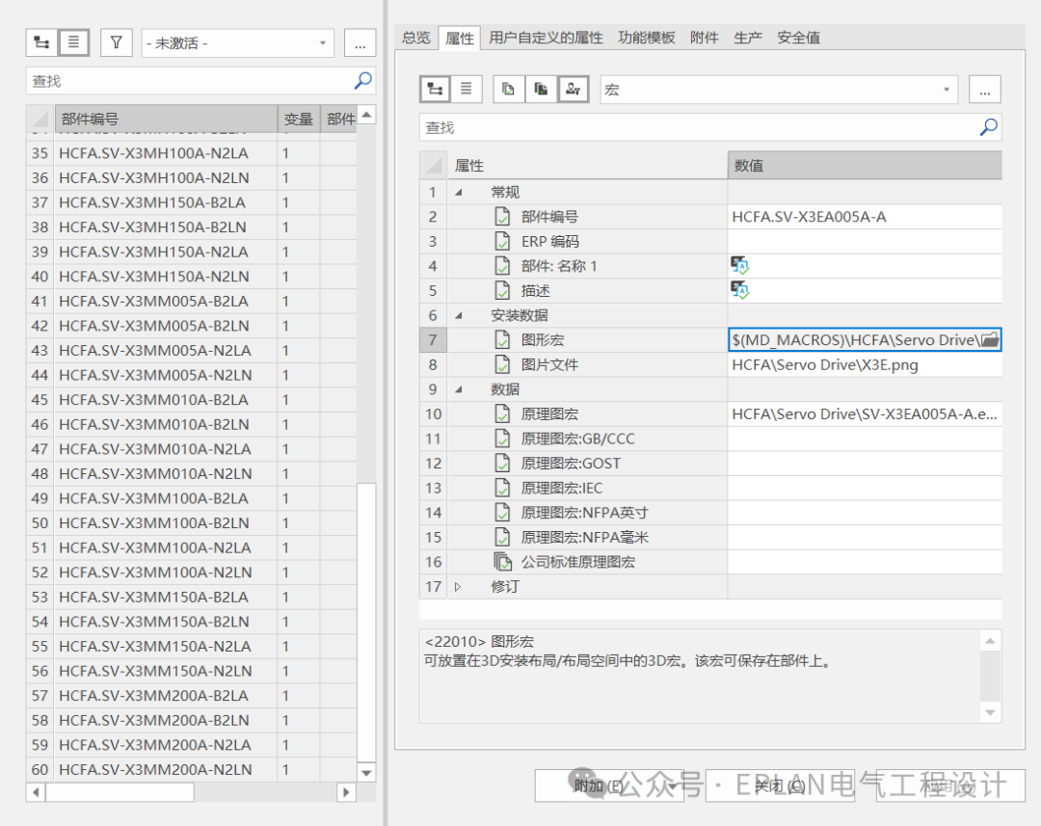Browse folder for 图形宏 macro path
Screen dimensions: 1041x826
(x=990, y=340)
